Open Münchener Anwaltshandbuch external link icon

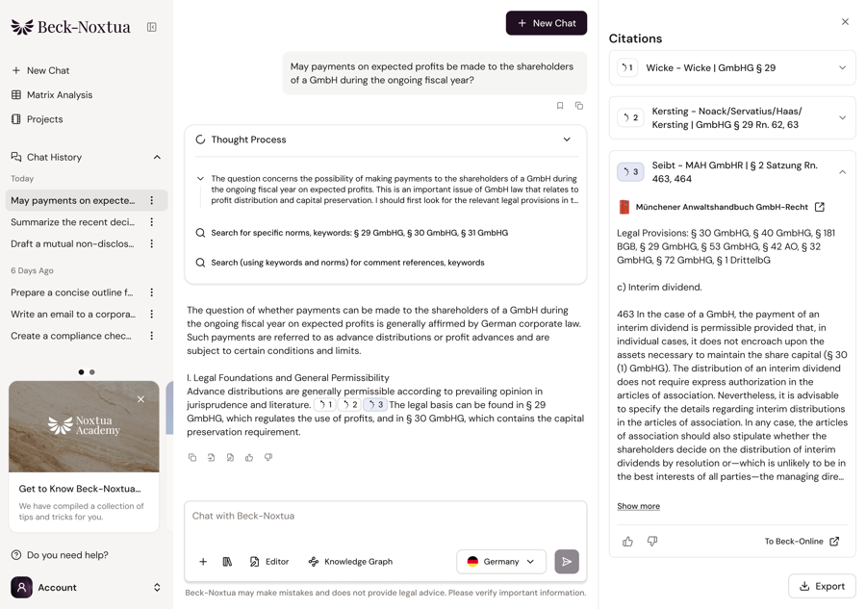pos(820,207)
